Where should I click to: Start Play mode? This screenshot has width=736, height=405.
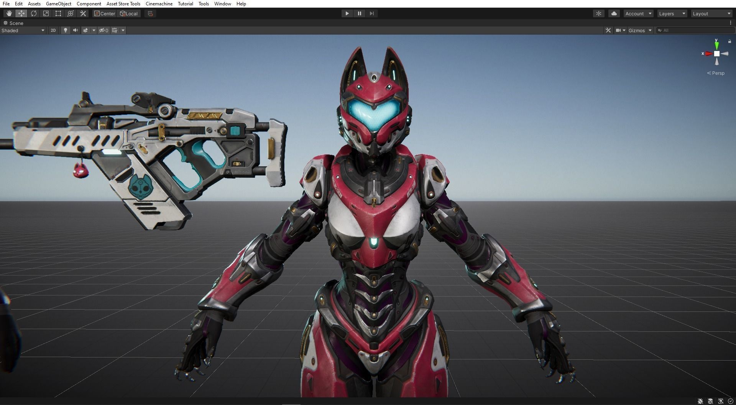[347, 13]
